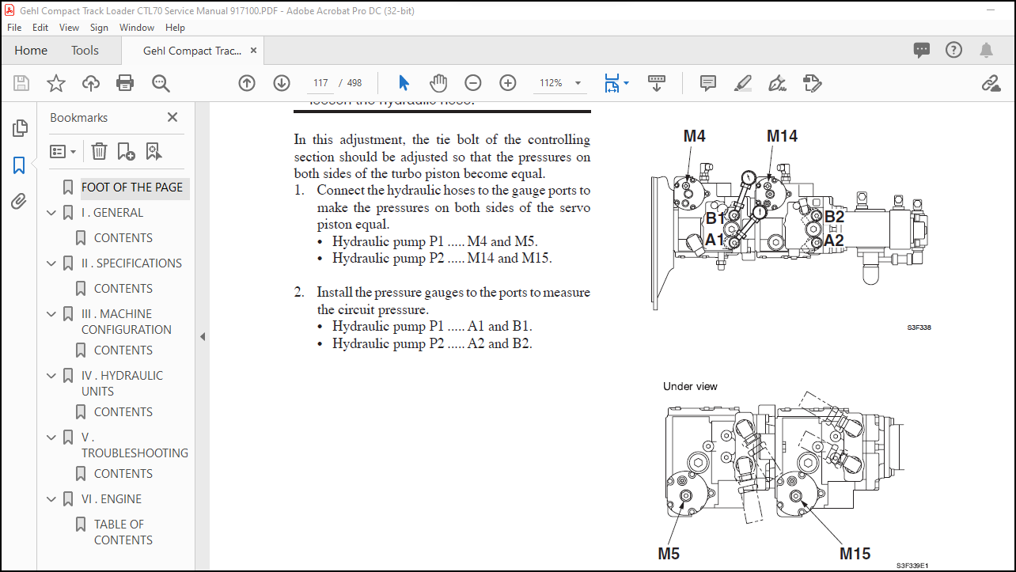Switch to the Home tab
The image size is (1016, 572).
coord(31,51)
